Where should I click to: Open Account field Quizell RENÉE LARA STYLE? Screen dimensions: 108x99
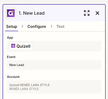pyautogui.click(x=54, y=87)
